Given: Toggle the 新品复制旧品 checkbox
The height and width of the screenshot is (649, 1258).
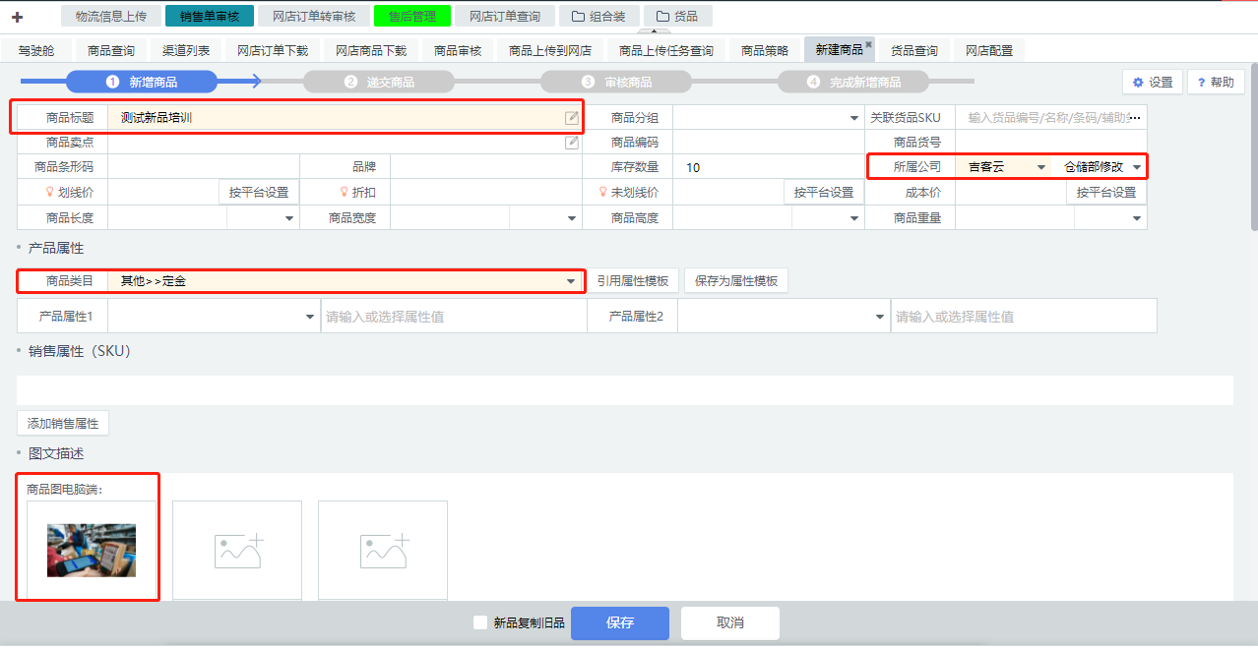Looking at the screenshot, I should [480, 622].
